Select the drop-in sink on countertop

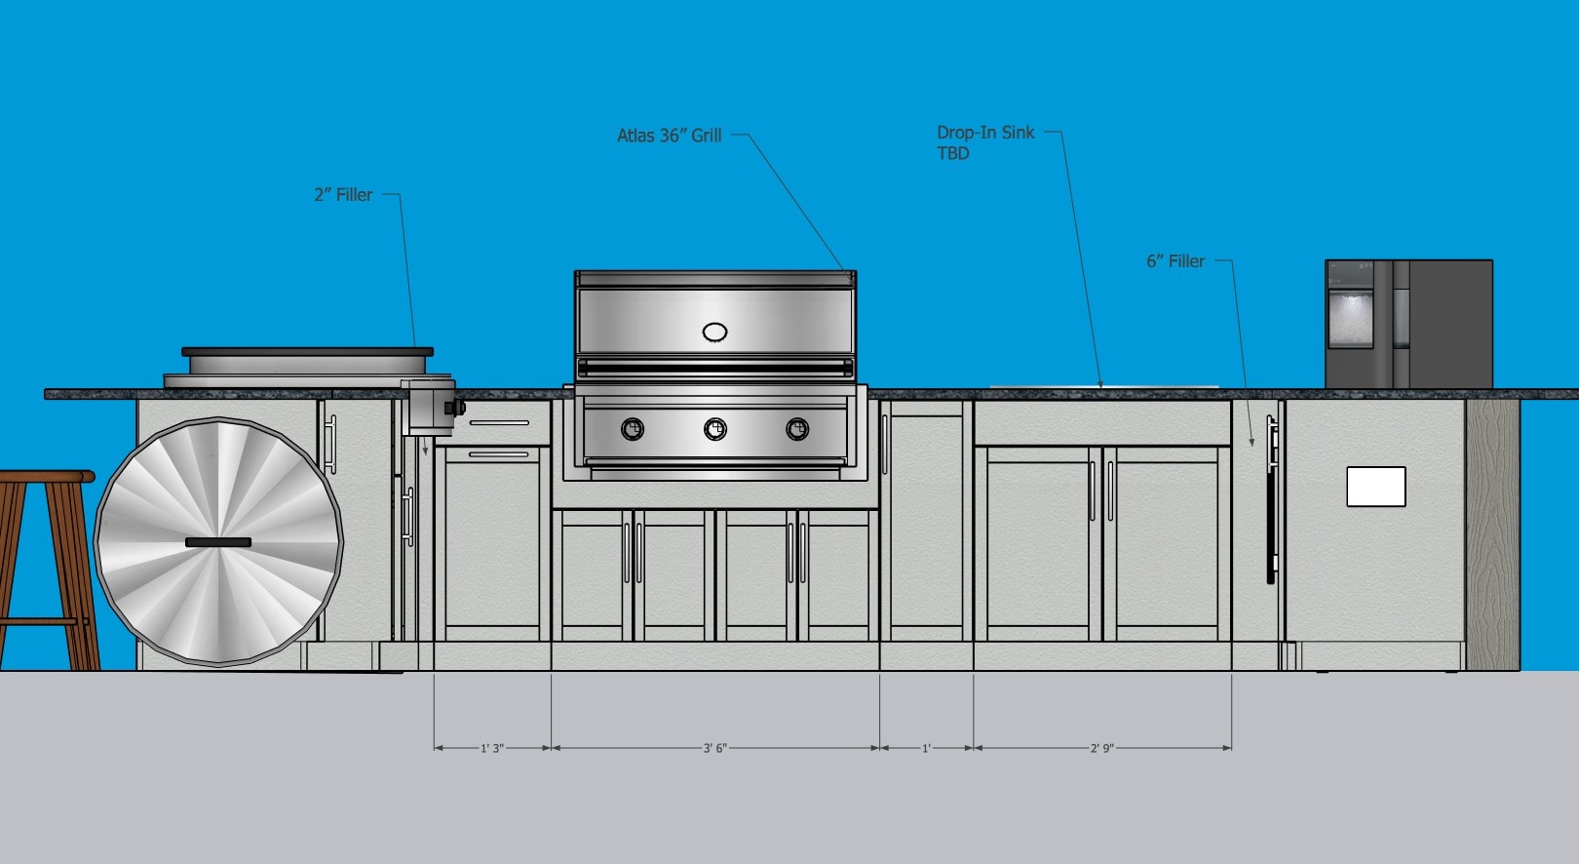1104,386
